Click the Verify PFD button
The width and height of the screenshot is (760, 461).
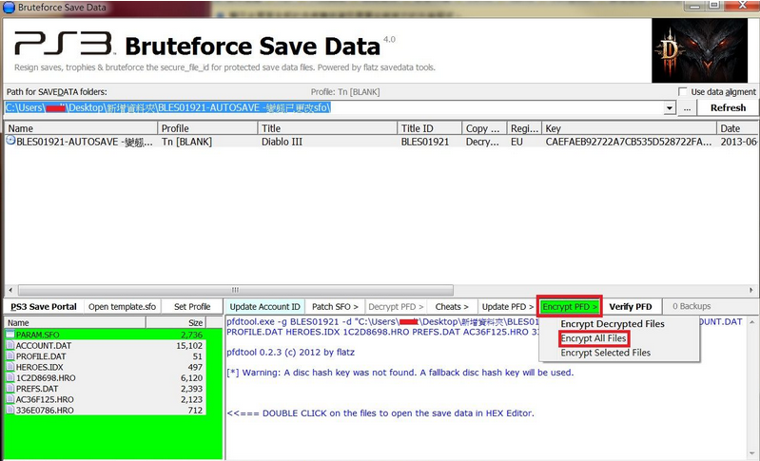(630, 306)
